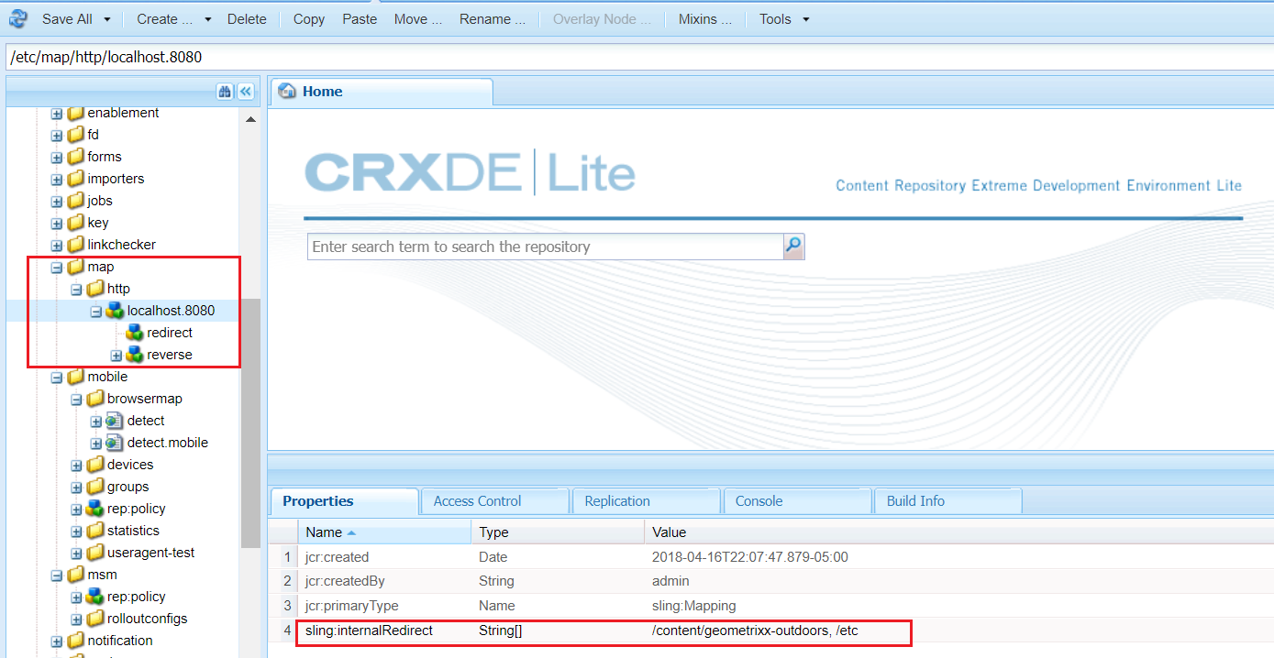Select the redirect mapping node icon
Viewport: 1274px width, 658px height.
point(135,333)
